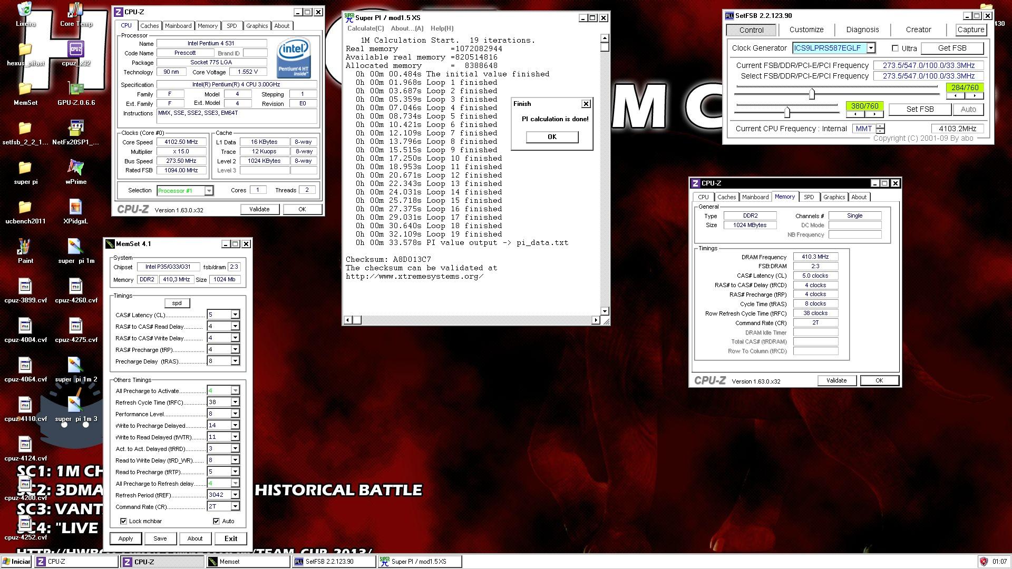This screenshot has height=569, width=1012.
Task: Toggle the Auto checkbox in MemSet
Action: 216,521
